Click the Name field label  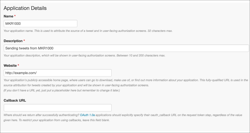pyautogui.click(x=8, y=16)
